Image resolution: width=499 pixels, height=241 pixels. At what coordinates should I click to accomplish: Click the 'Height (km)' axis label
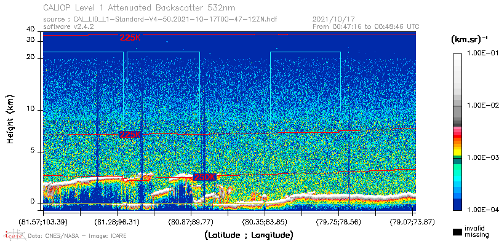[10, 119]
